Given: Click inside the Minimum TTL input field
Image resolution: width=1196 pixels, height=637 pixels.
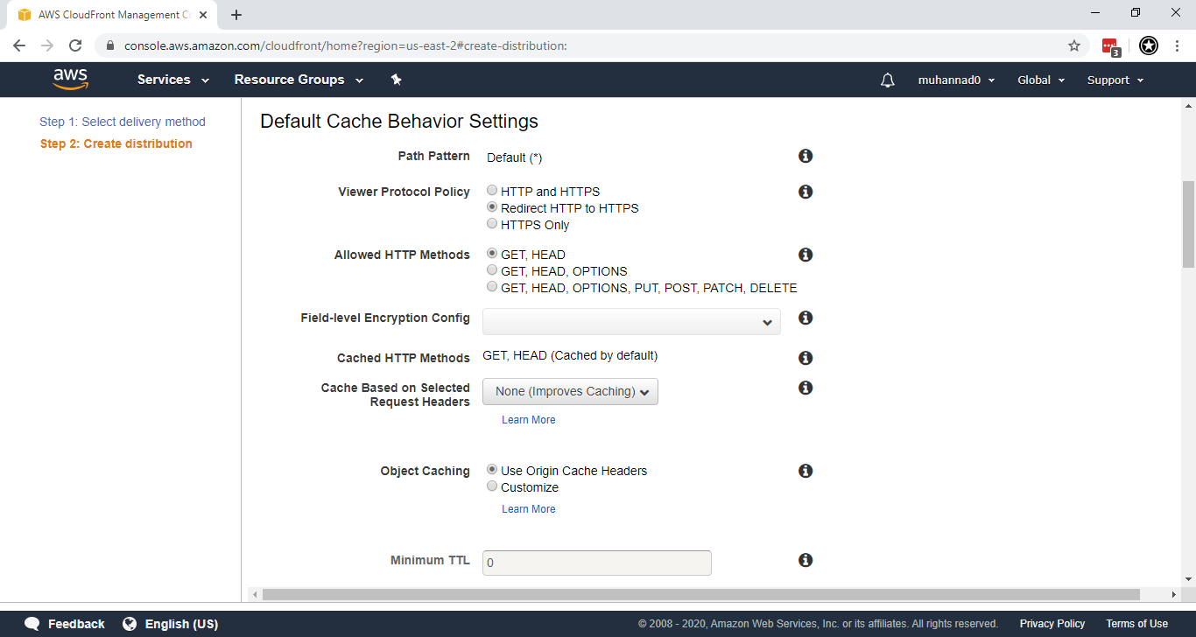Looking at the screenshot, I should 596,563.
